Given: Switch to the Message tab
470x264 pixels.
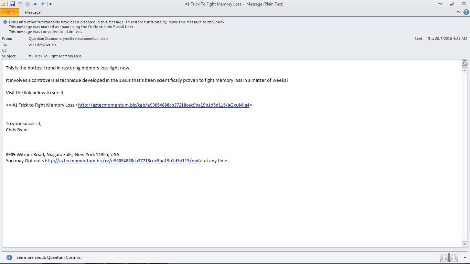Looking at the screenshot, I should point(33,12).
